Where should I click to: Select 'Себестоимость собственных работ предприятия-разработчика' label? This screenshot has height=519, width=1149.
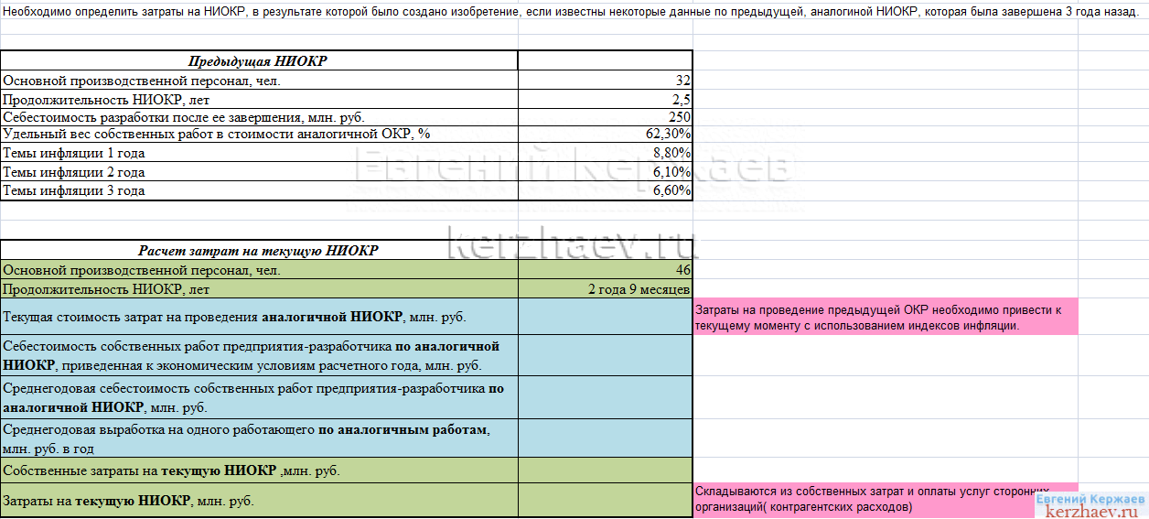[x=251, y=355]
